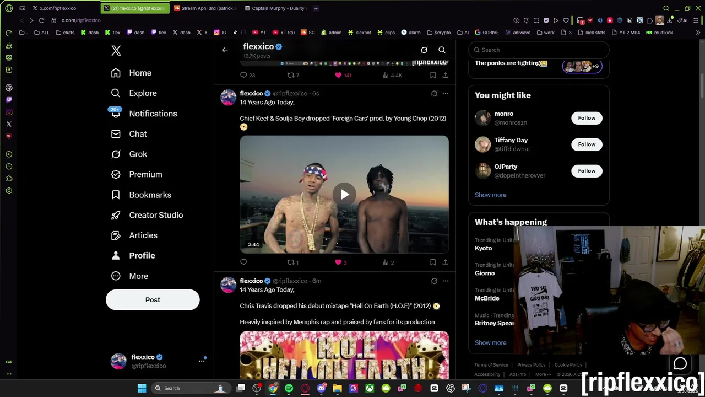Viewport: 705px width, 397px height.
Task: Open the Kyoto trending topic
Action: (483, 248)
